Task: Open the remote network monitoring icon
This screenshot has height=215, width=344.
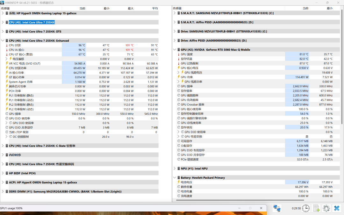Action: (277, 208)
